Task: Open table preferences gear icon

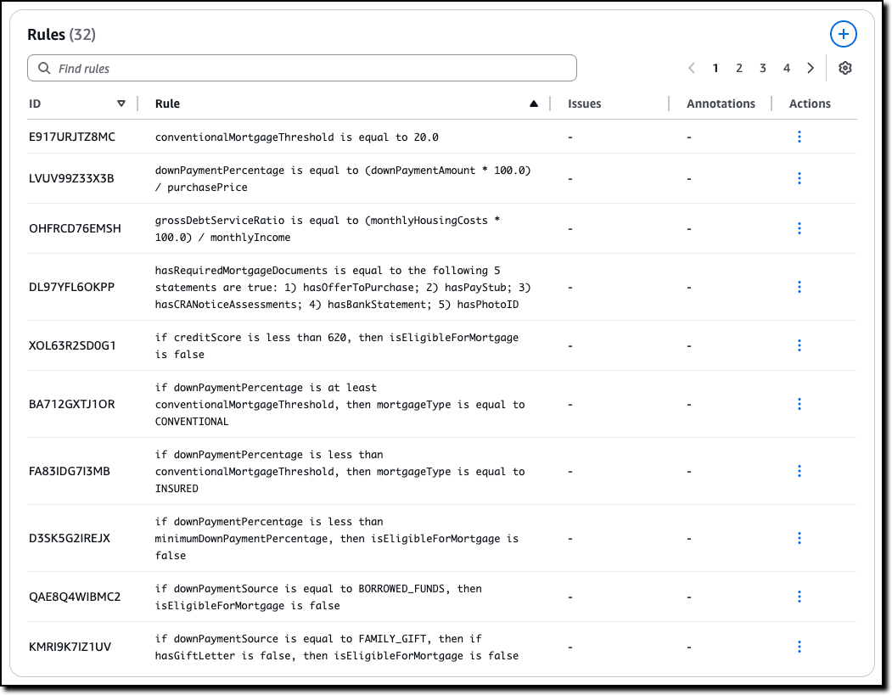Action: pyautogui.click(x=844, y=68)
